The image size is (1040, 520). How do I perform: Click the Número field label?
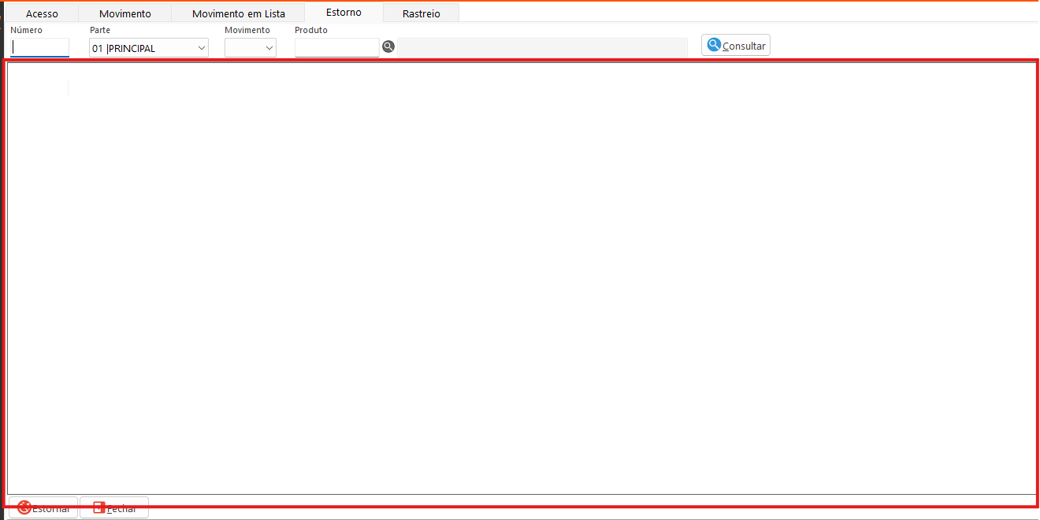pos(26,30)
